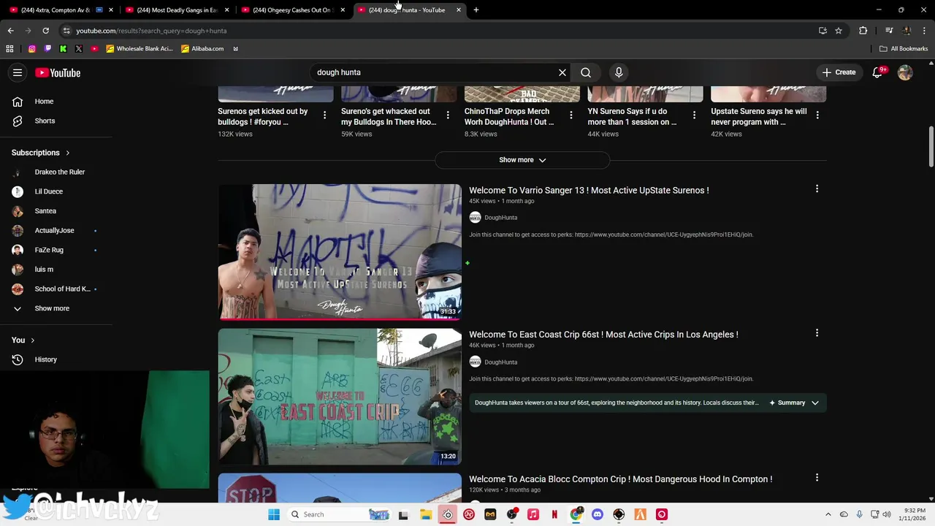Screen dimensions: 935x526
Task: Open more options for ChinoThaP Drops Merch short
Action: (571, 115)
